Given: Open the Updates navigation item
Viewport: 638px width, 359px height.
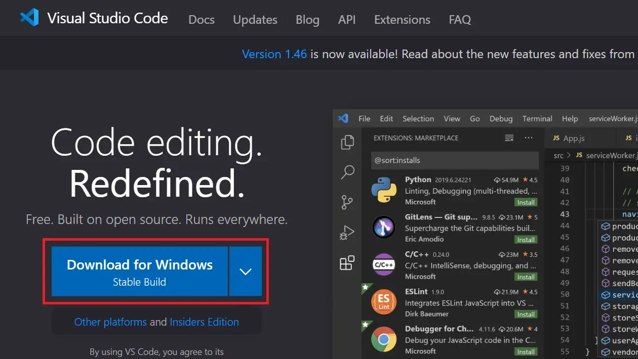Looking at the screenshot, I should 255,20.
